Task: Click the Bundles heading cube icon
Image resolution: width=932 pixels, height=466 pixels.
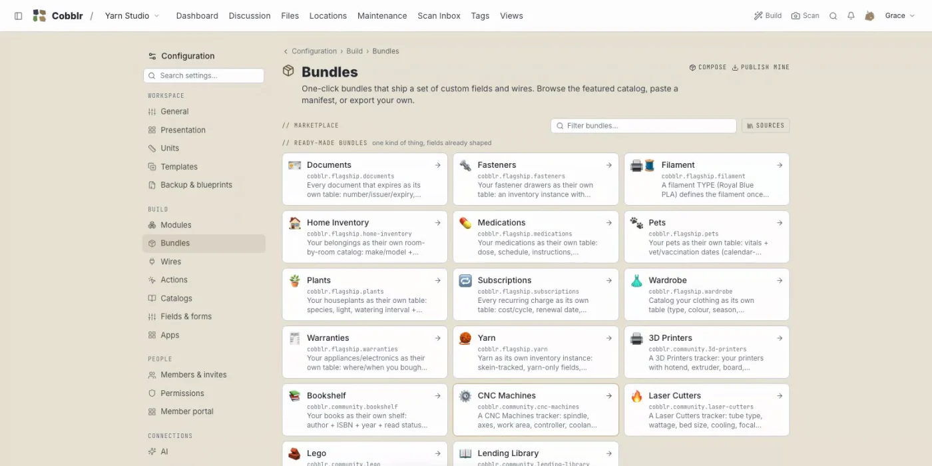Action: coord(288,71)
